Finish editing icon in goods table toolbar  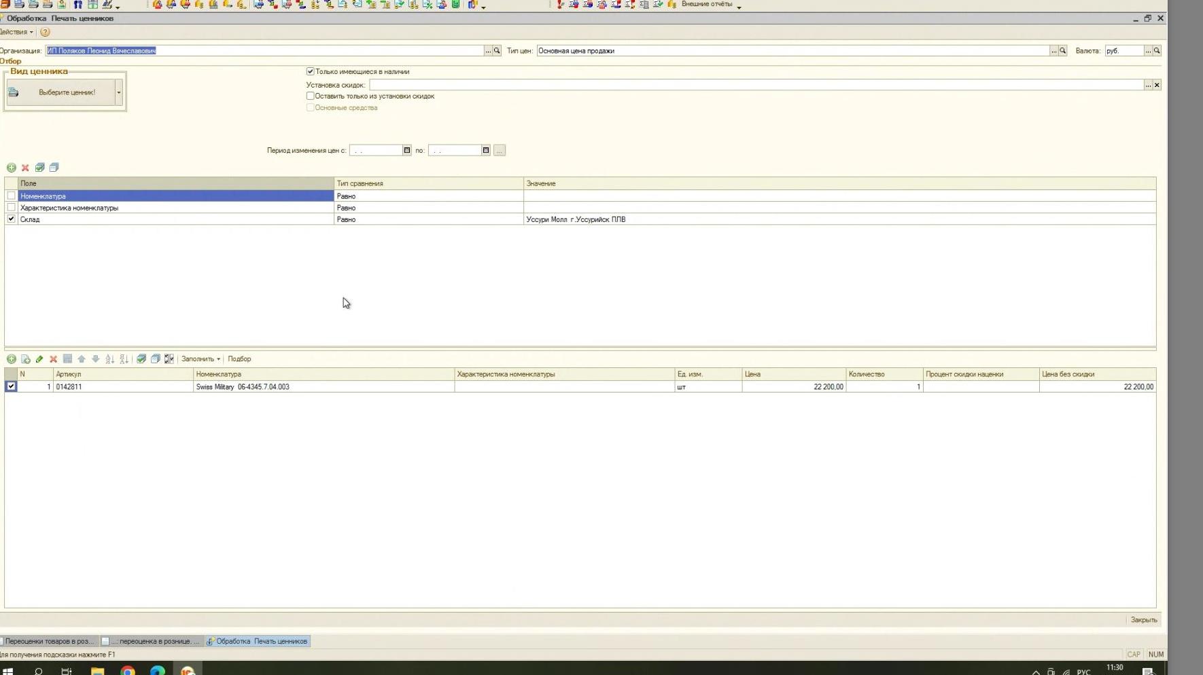coord(67,359)
